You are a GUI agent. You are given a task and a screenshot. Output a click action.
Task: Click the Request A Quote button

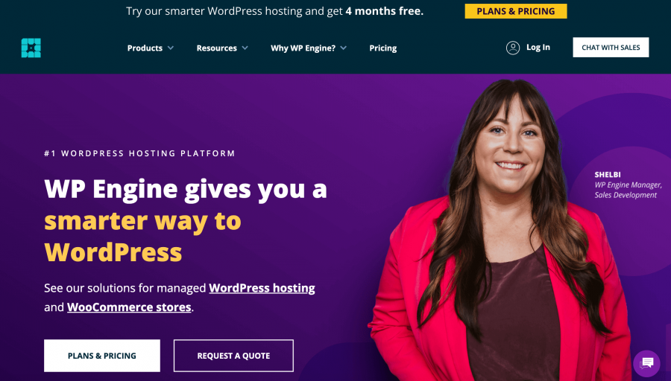(233, 356)
